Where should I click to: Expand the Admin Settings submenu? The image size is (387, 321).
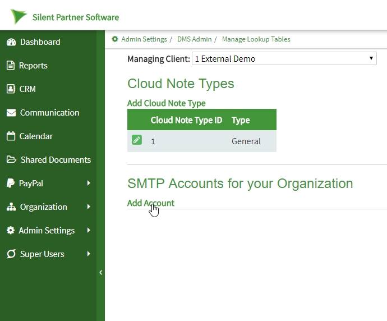89,231
